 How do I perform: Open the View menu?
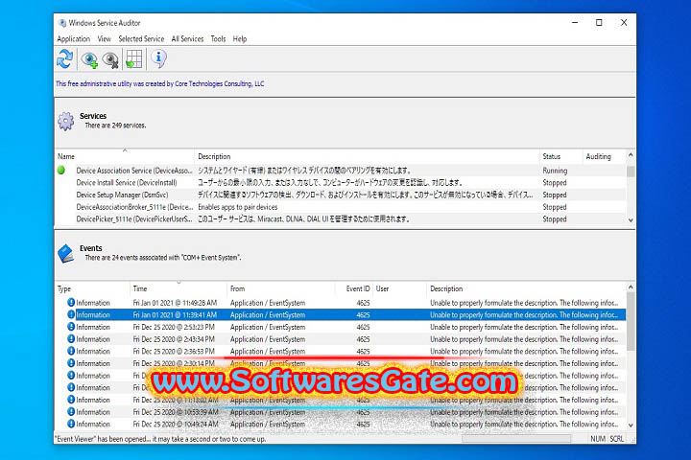[x=104, y=38]
